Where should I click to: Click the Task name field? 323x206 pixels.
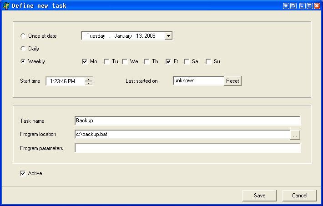click(x=187, y=121)
